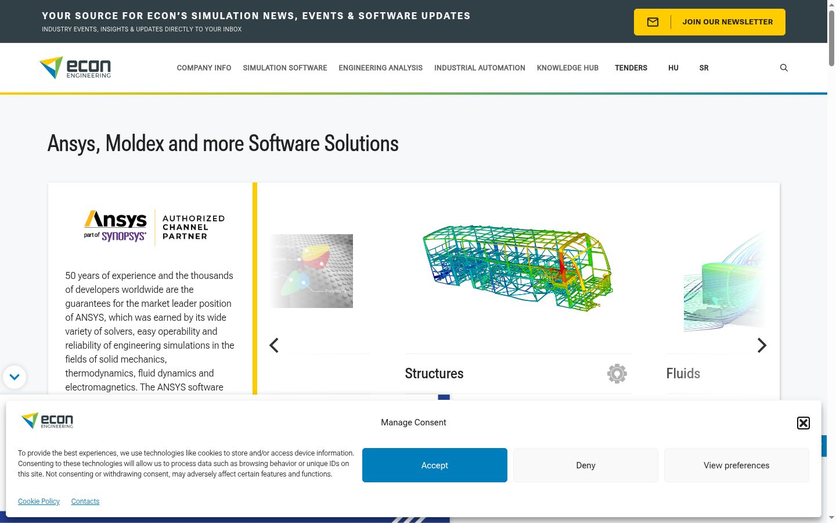Click the ECON Engineering header logo

pyautogui.click(x=75, y=67)
